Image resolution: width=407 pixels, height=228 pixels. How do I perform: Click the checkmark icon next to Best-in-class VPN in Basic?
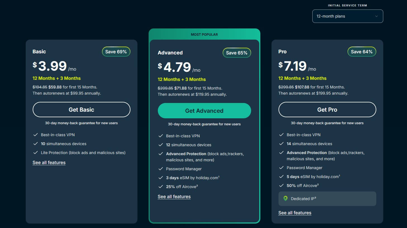click(35, 135)
